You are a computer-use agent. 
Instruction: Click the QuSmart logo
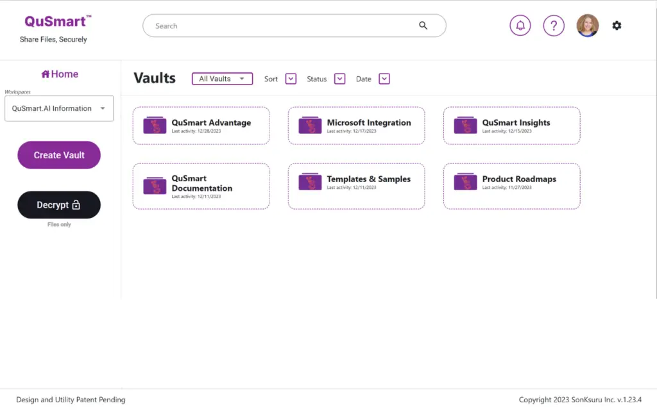pyautogui.click(x=58, y=21)
